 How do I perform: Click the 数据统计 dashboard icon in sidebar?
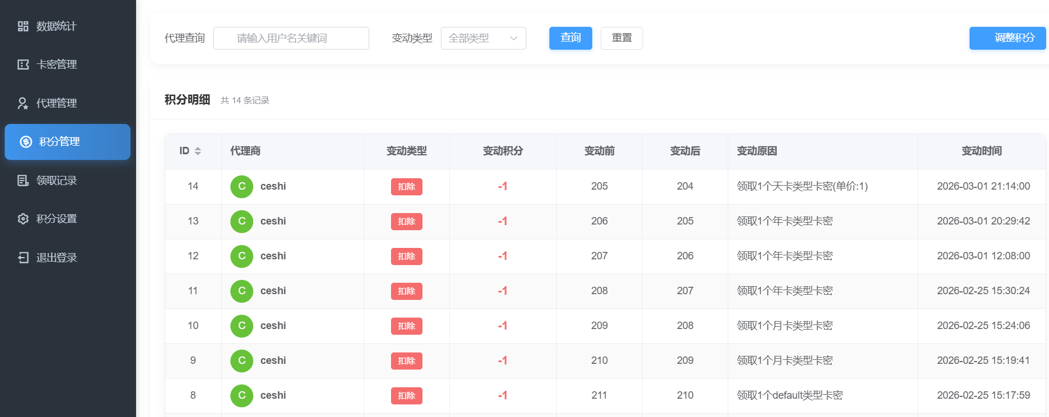point(23,26)
